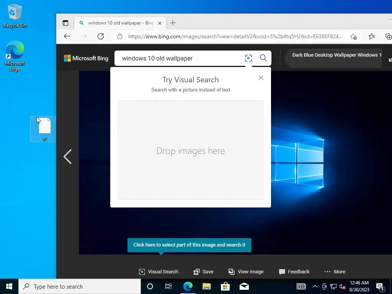This screenshot has height=294, width=392.
Task: Go back to previous page in Edge
Action: [x=67, y=36]
